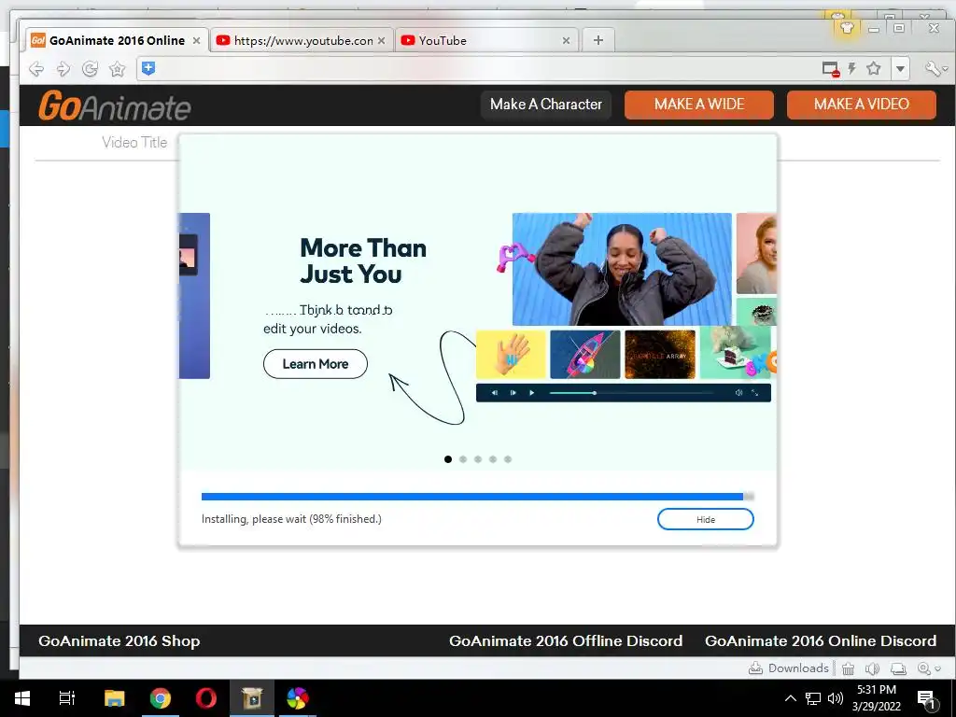This screenshot has height=717, width=956.
Task: Open the Windows Start menu
Action: coord(22,698)
